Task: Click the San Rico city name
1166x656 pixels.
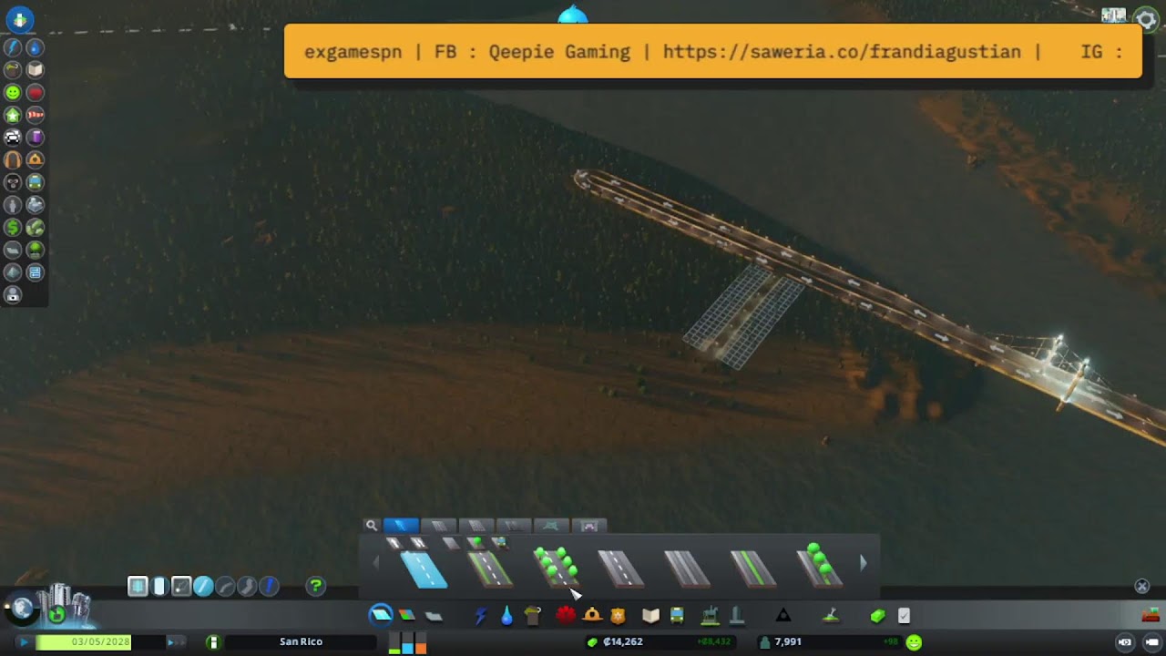Action: click(301, 642)
